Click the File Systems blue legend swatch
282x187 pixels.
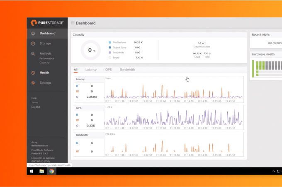(x=110, y=42)
